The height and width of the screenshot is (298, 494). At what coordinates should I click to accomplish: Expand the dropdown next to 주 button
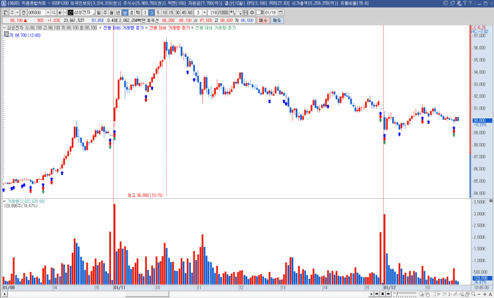click(18, 13)
